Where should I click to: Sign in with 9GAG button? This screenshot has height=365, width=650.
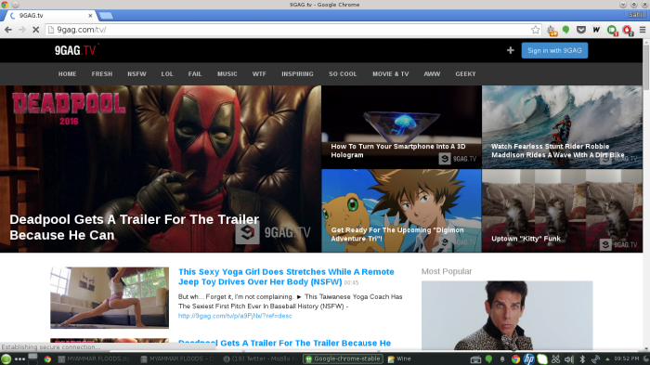pyautogui.click(x=554, y=50)
